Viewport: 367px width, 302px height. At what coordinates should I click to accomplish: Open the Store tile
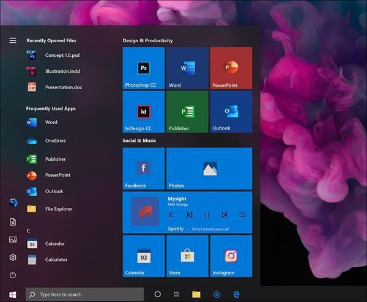[187, 256]
